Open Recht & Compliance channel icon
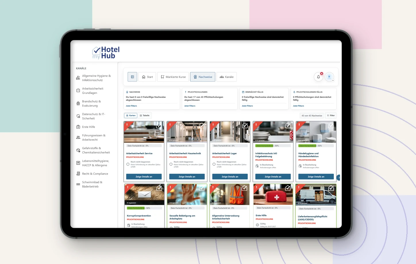 click(x=78, y=174)
